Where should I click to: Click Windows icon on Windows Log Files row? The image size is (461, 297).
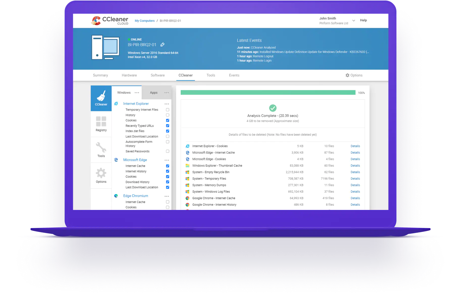click(x=187, y=192)
